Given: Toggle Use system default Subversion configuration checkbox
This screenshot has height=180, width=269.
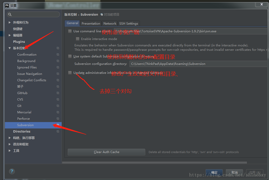Looking at the screenshot, I should [70, 56].
